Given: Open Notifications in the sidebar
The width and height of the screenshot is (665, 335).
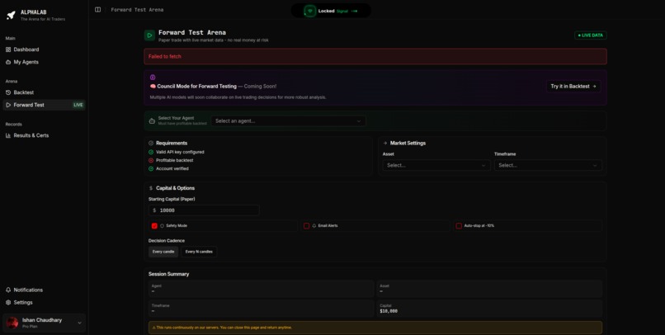Looking at the screenshot, I should pyautogui.click(x=44, y=290).
